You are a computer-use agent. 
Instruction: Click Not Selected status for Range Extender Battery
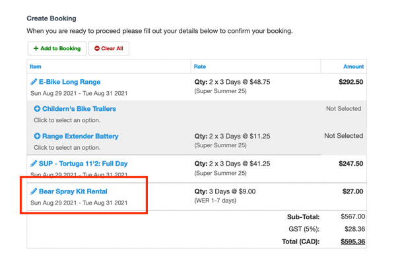click(x=343, y=136)
